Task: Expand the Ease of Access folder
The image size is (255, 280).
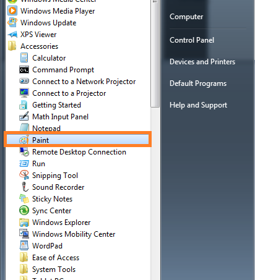Action: click(x=50, y=258)
